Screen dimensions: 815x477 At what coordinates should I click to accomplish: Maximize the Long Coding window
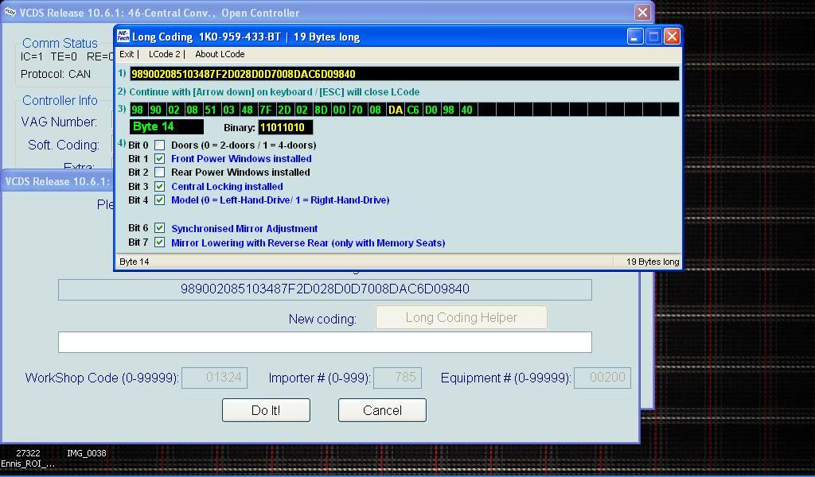653,37
